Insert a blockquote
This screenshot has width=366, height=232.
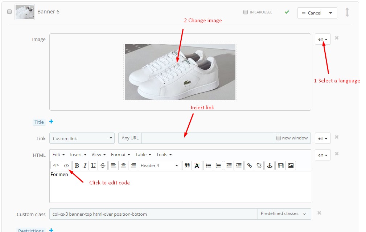pos(187,166)
